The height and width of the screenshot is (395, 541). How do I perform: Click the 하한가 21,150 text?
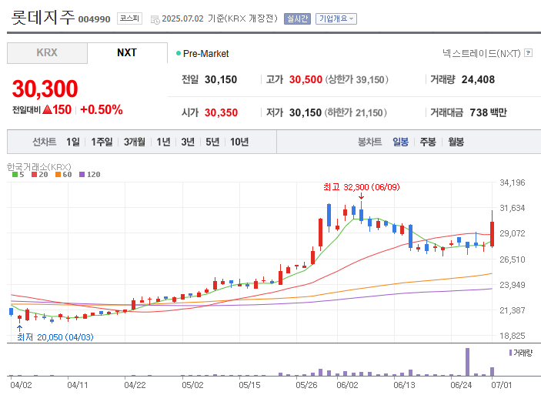[x=356, y=112]
